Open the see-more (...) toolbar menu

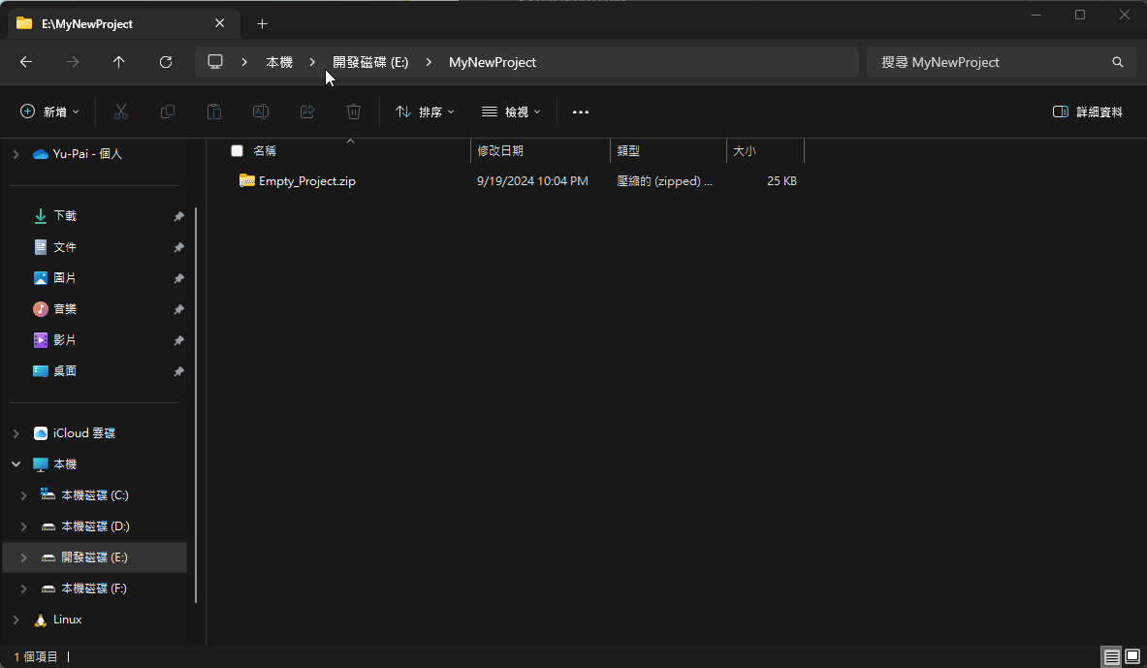pyautogui.click(x=580, y=111)
